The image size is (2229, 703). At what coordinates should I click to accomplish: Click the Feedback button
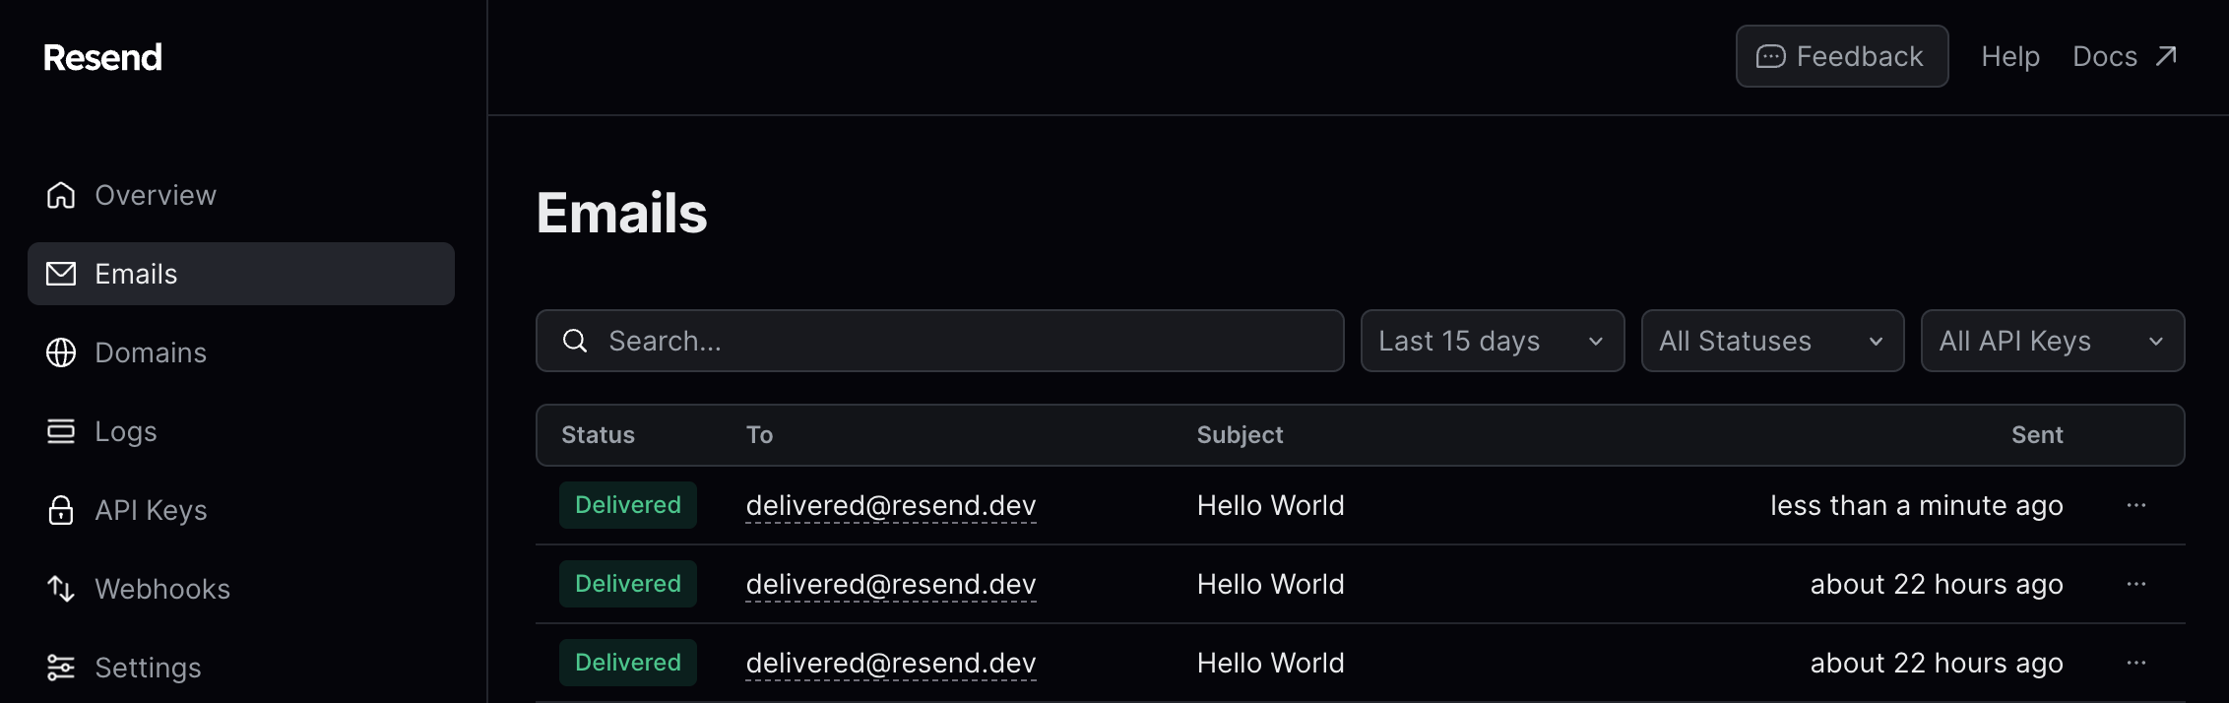[x=1842, y=56]
